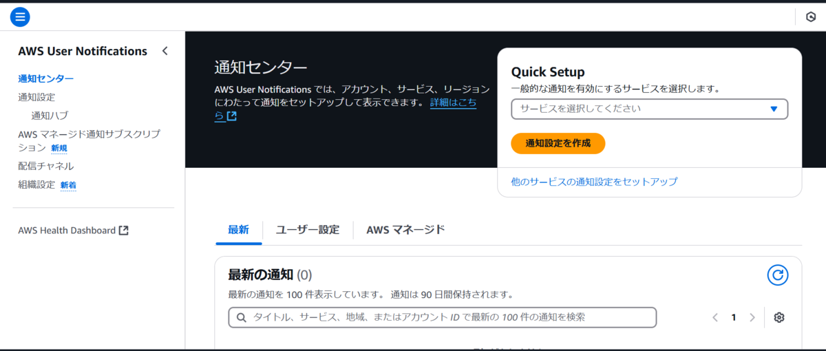Screen dimensions: 826x351
Task: Click the AWS User Notifications sidebar title
Action: tap(83, 51)
